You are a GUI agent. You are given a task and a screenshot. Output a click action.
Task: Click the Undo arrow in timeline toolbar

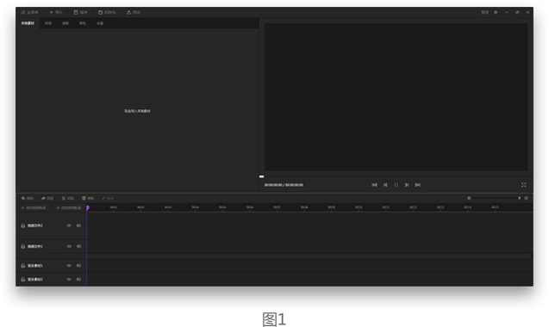pyautogui.click(x=23, y=198)
